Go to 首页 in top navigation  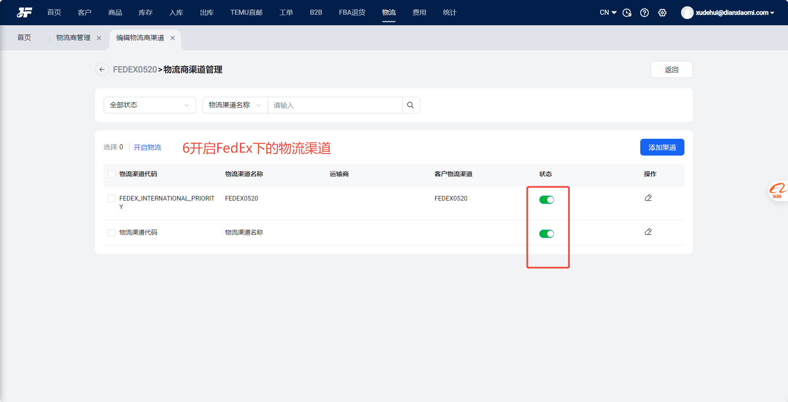click(54, 13)
